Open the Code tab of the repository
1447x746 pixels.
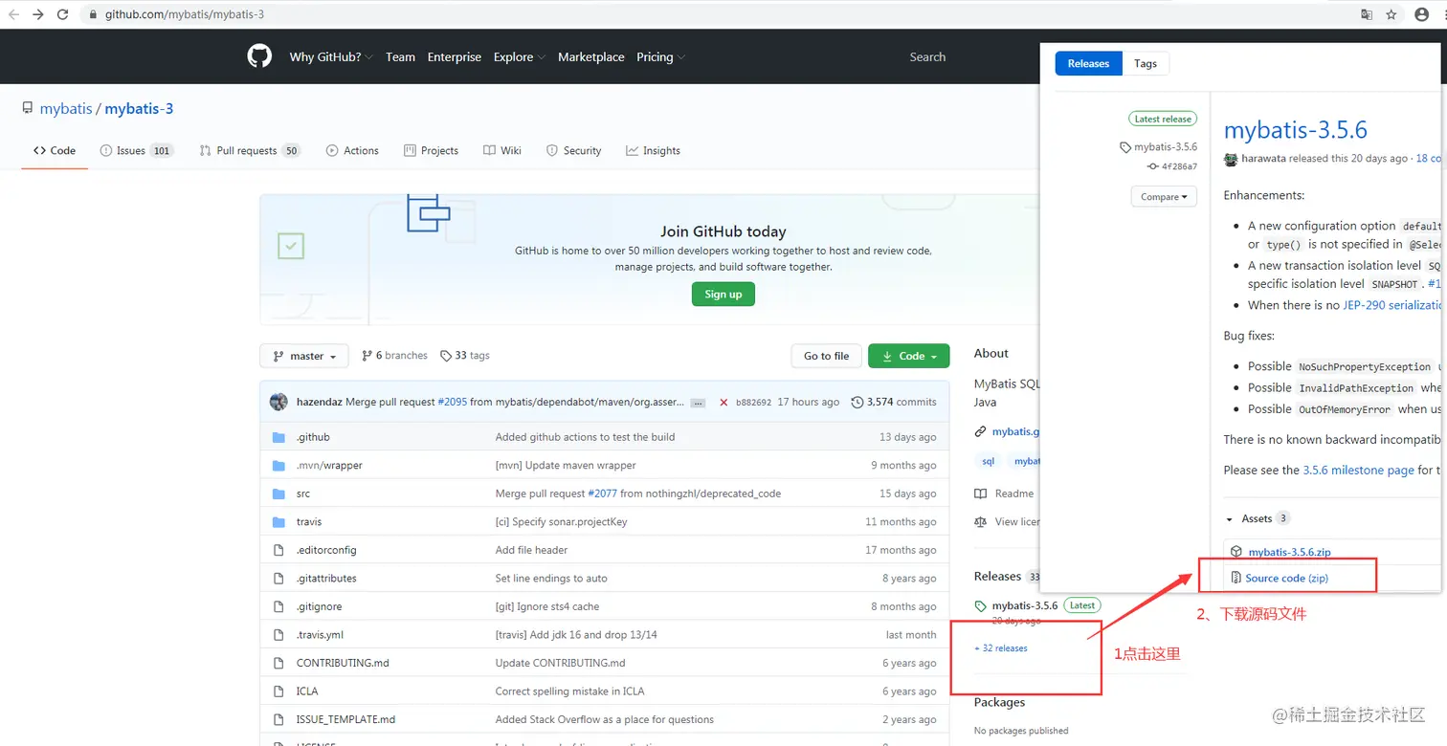coord(55,150)
